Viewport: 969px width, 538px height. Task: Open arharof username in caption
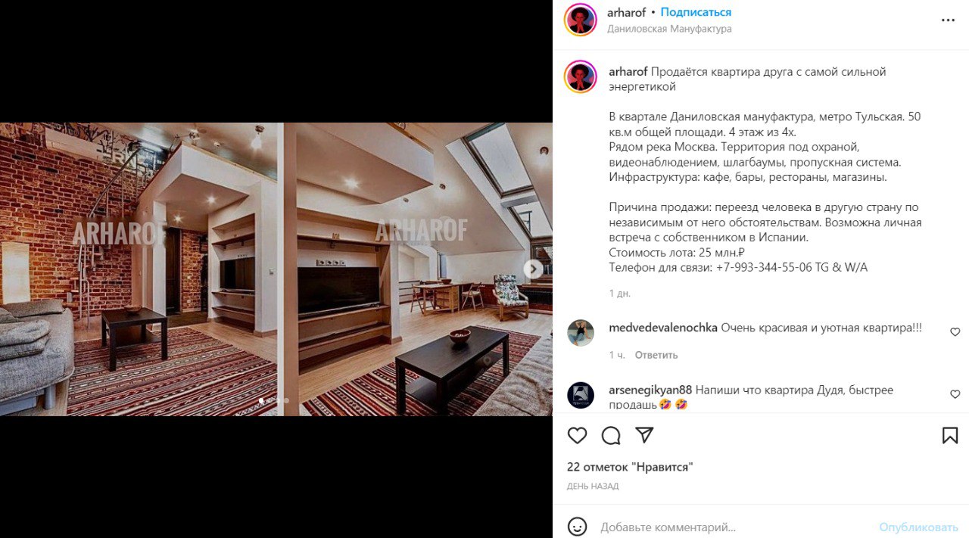[628, 72]
